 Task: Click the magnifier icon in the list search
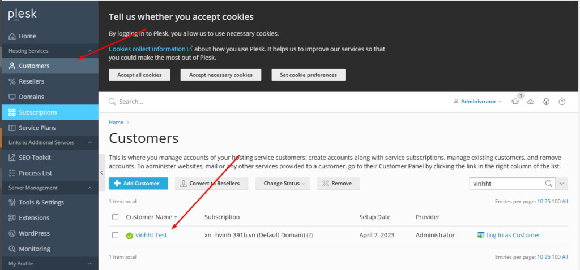548,184
